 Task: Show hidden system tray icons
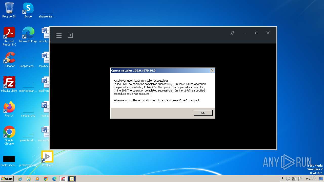tap(282, 179)
